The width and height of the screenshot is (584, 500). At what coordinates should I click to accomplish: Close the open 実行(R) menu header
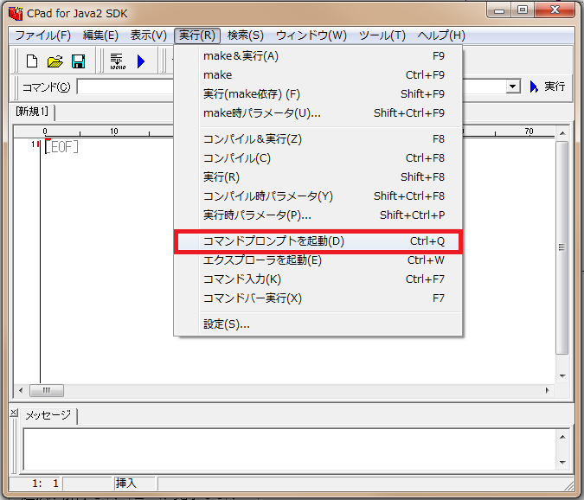[197, 35]
